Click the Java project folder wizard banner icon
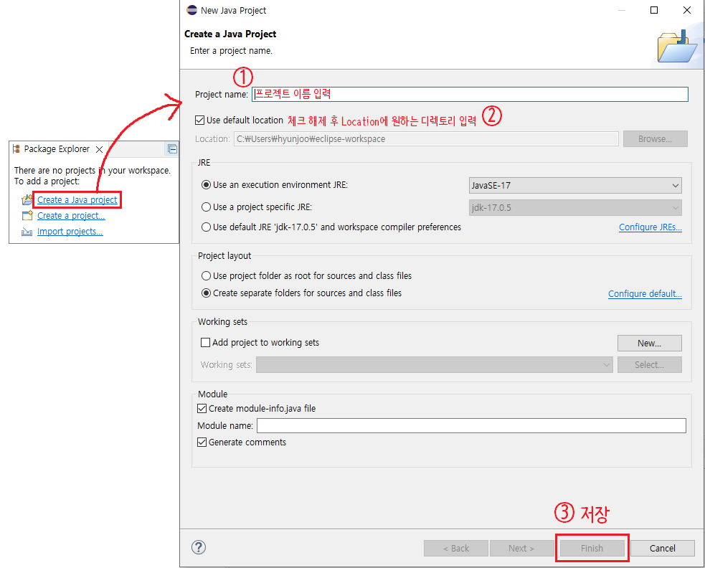Screen dimensions: 705x568 click(x=677, y=47)
